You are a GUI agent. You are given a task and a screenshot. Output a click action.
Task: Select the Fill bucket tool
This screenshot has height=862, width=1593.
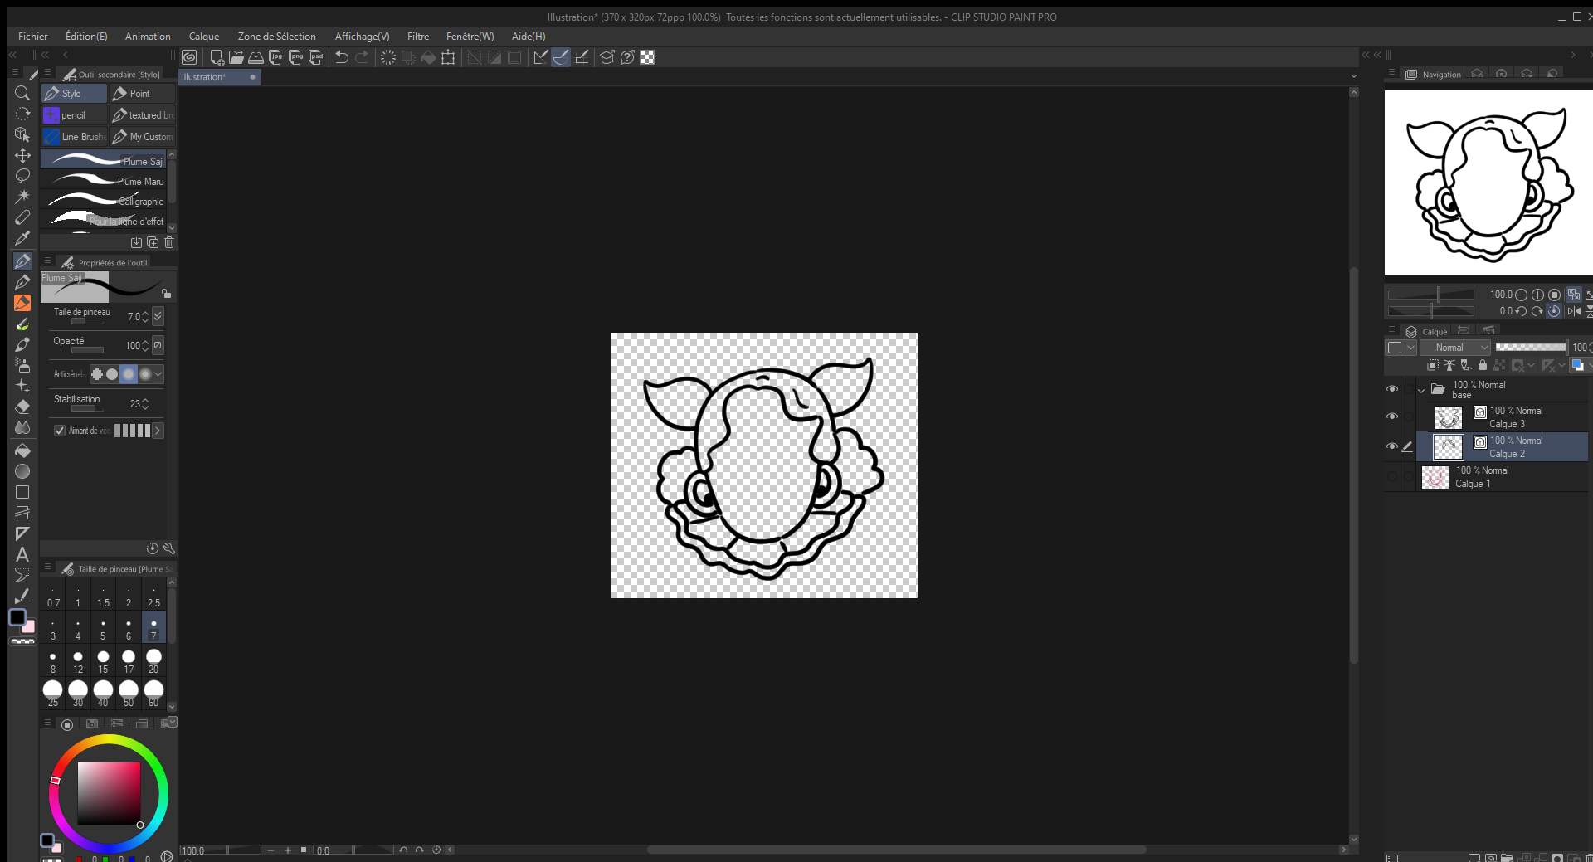pyautogui.click(x=22, y=450)
